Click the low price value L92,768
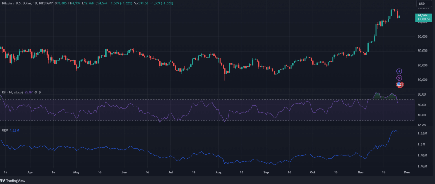The height and width of the screenshot is (184, 435). point(88,3)
